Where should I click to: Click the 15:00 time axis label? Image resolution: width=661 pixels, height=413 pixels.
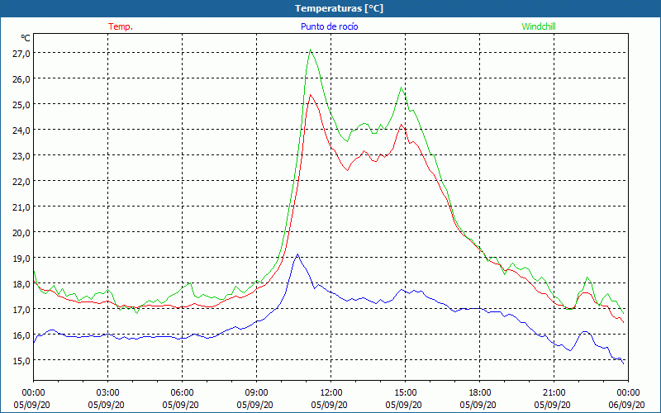pos(405,392)
